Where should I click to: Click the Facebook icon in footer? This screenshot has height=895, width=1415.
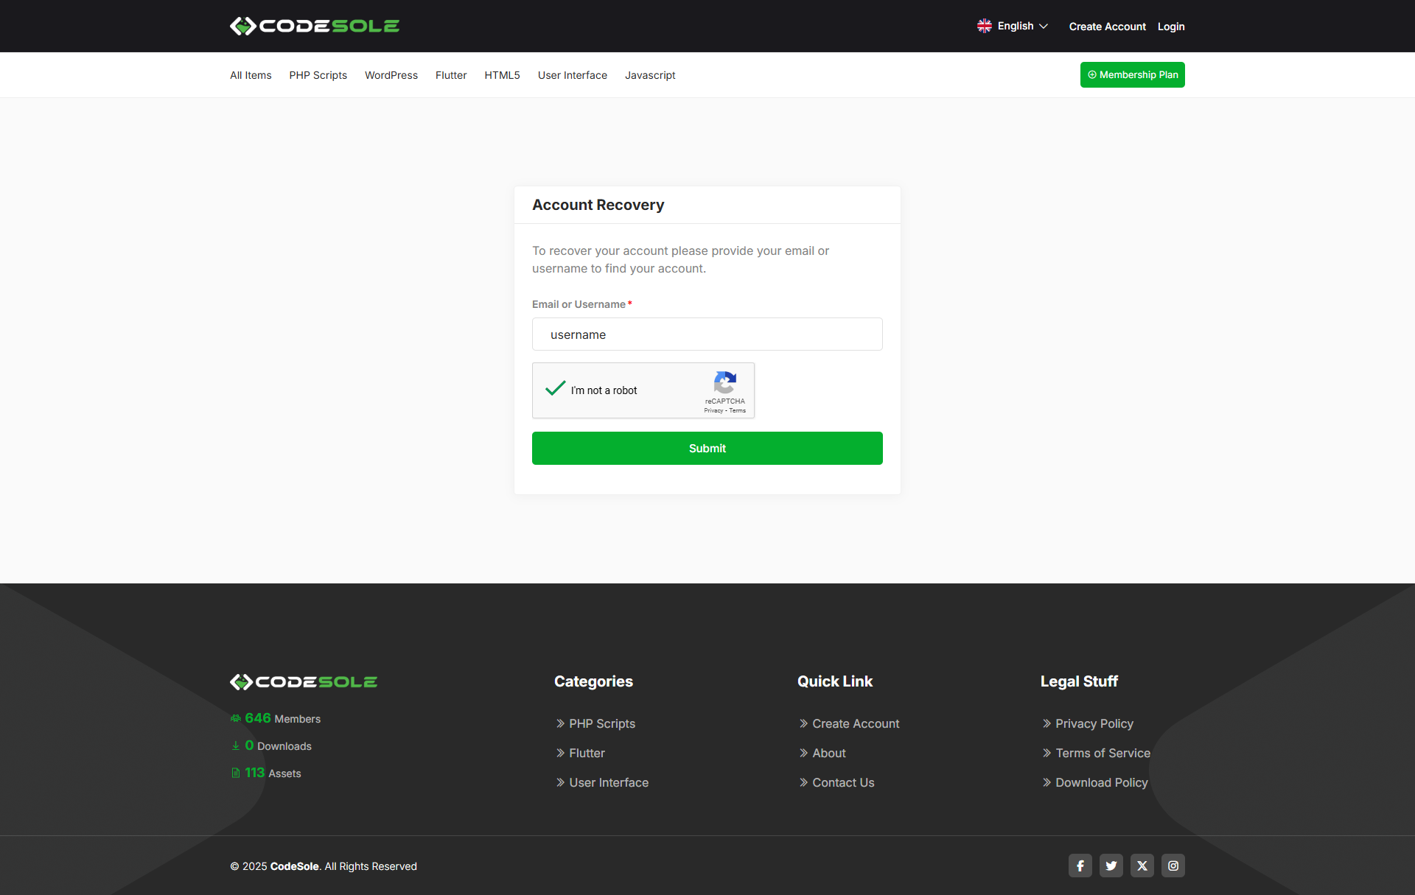(1080, 866)
